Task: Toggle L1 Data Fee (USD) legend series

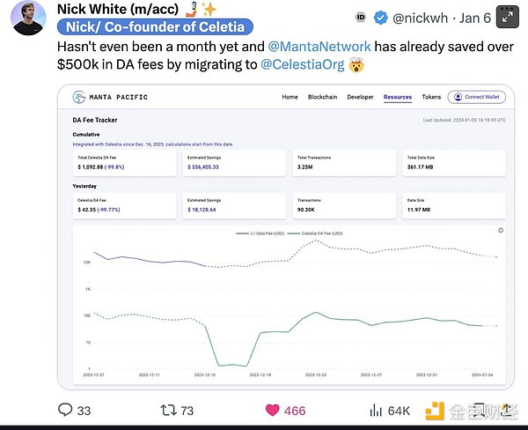Action: (259, 234)
